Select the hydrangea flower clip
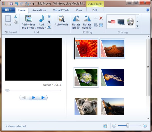The width and height of the screenshot is (152, 132). coord(86,77)
